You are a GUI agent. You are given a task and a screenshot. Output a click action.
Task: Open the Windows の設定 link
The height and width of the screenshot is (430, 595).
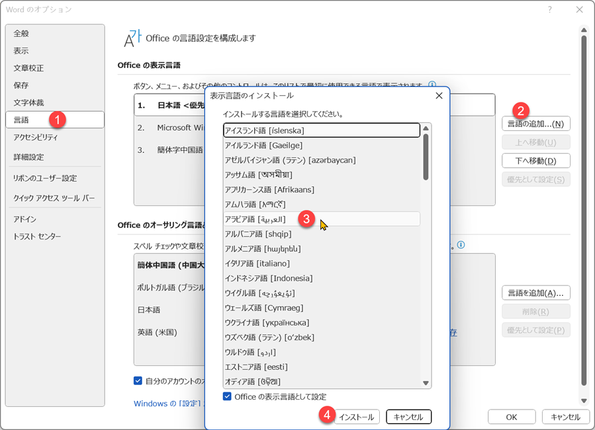(x=168, y=403)
